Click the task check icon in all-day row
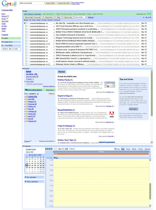The height and width of the screenshot is (210, 156). 55,158
